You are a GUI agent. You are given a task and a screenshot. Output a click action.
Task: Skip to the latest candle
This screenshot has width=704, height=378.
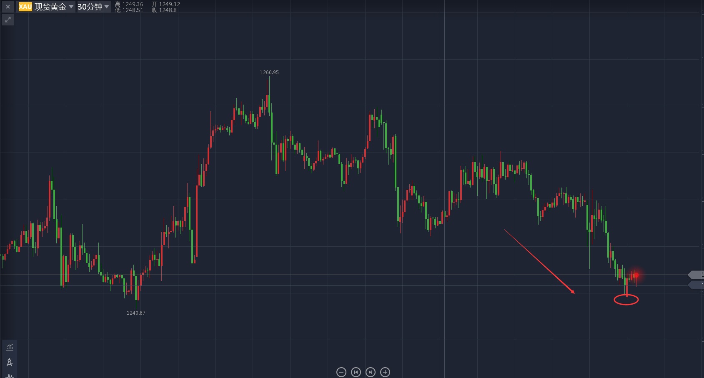[x=371, y=372]
